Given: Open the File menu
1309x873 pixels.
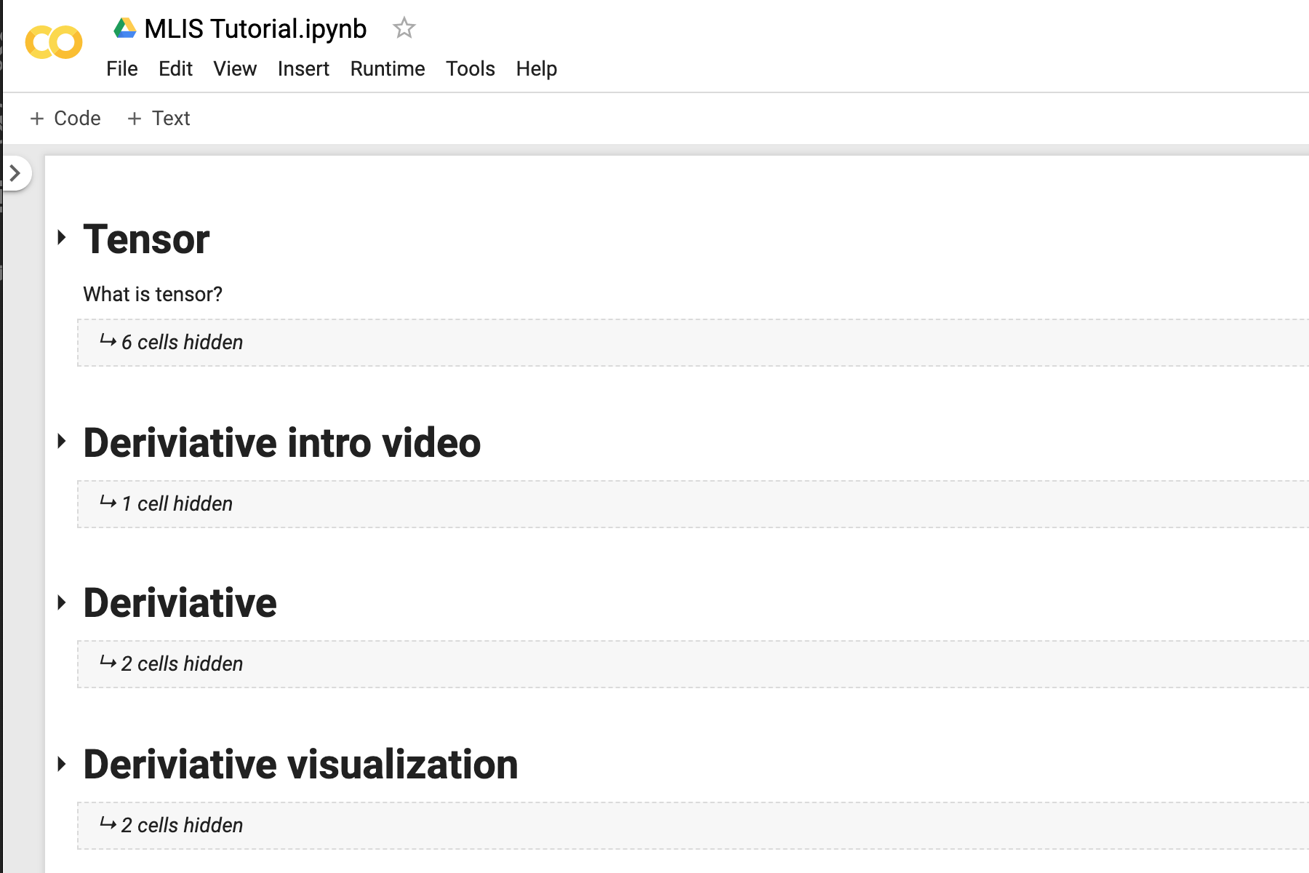Looking at the screenshot, I should (121, 68).
